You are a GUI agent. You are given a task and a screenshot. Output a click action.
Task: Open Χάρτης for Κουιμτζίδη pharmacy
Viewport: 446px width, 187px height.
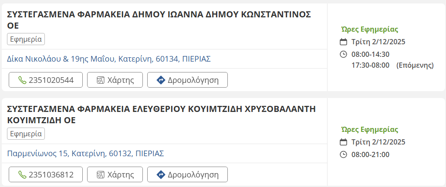pos(115,174)
